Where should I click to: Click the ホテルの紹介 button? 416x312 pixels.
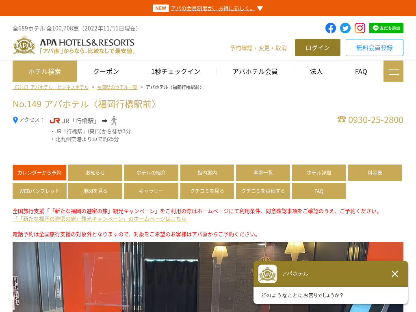click(x=151, y=172)
